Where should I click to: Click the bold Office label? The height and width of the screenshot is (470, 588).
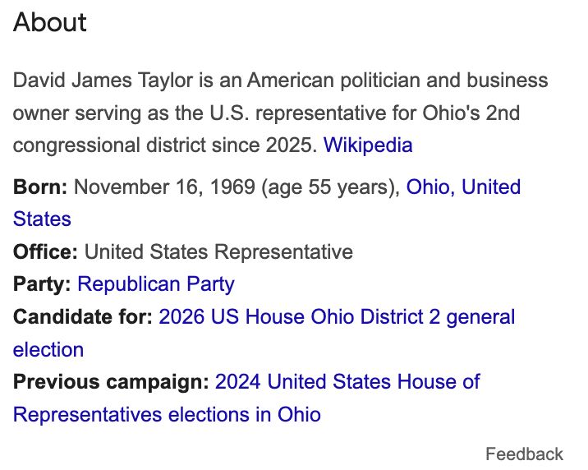tap(45, 251)
